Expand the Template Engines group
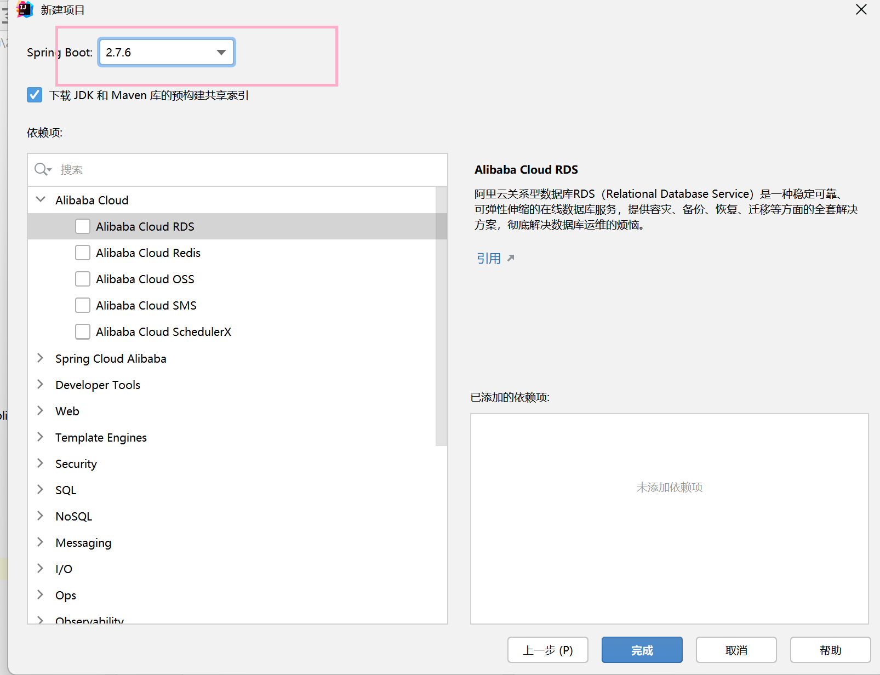Image resolution: width=880 pixels, height=675 pixels. click(x=40, y=437)
